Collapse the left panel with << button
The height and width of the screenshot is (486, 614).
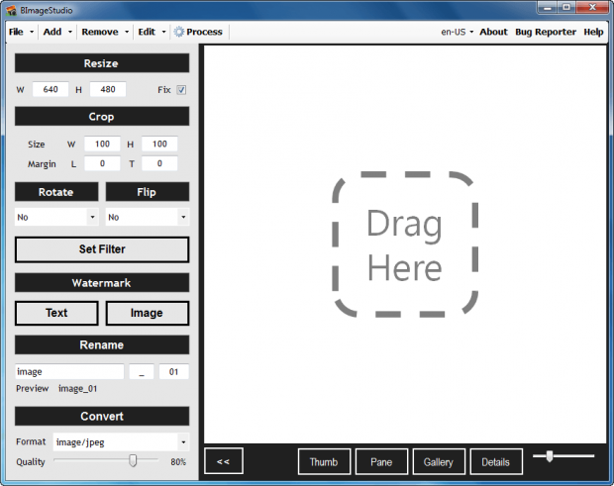click(x=223, y=461)
